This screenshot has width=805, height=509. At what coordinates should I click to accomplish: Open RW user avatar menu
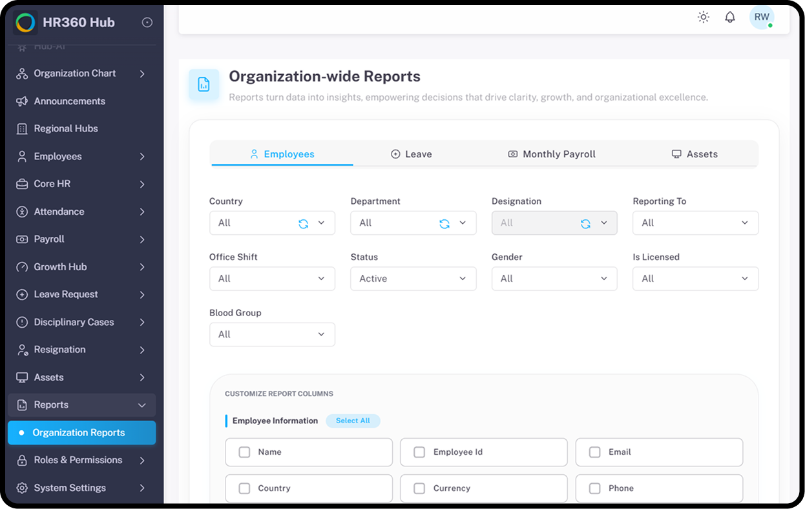pyautogui.click(x=762, y=17)
